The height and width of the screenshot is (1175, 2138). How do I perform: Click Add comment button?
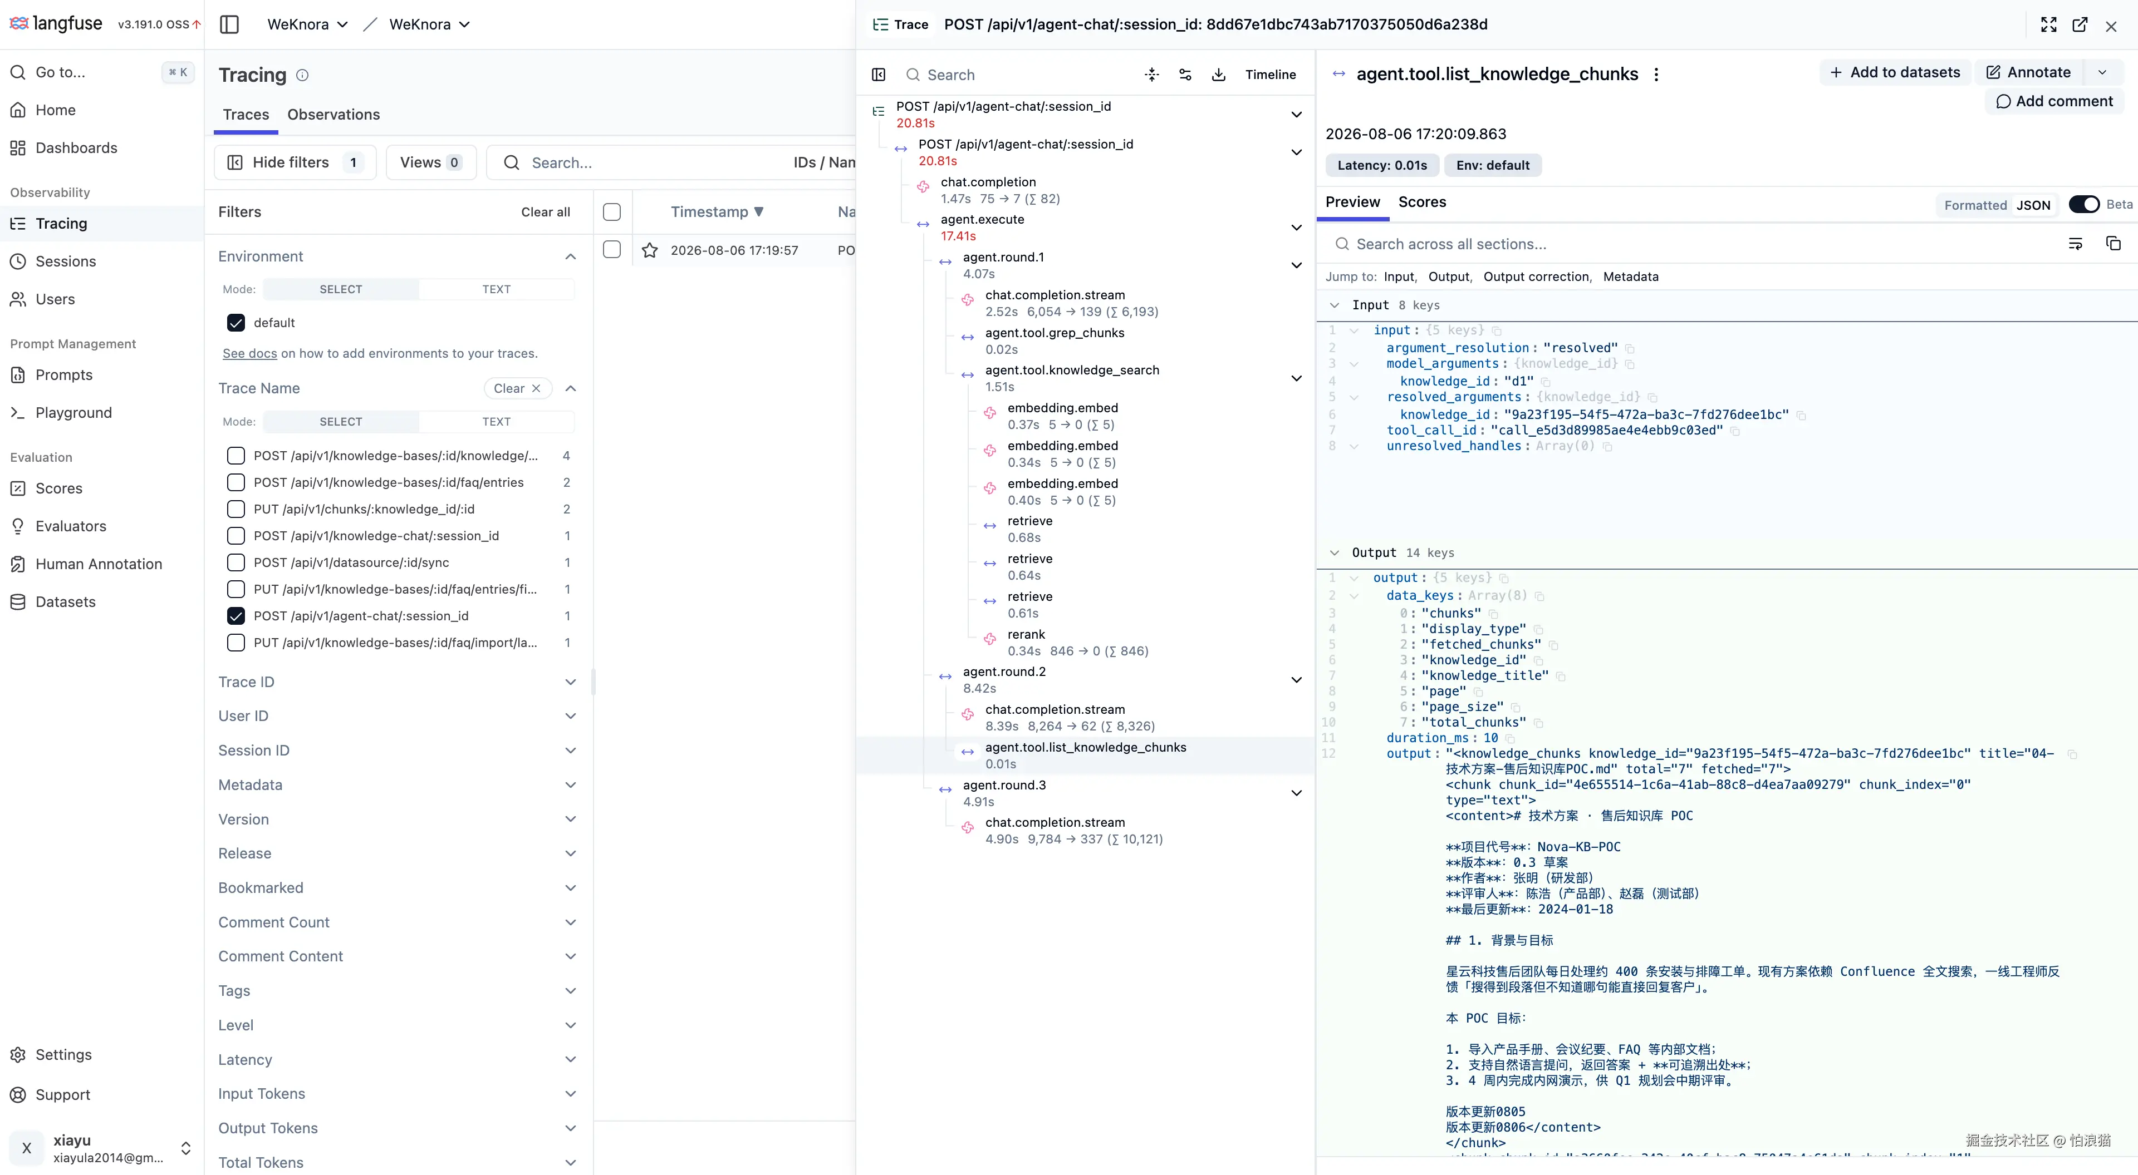2054,101
